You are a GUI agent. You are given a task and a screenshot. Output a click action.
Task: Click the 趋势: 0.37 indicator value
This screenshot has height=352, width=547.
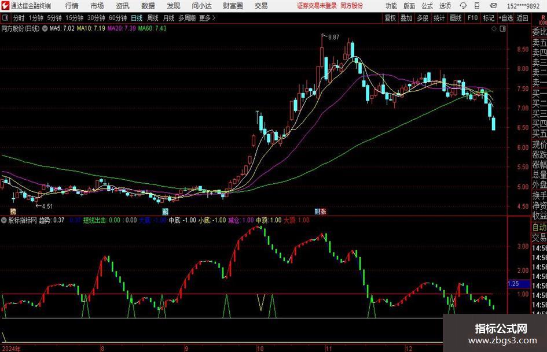[x=52, y=220]
